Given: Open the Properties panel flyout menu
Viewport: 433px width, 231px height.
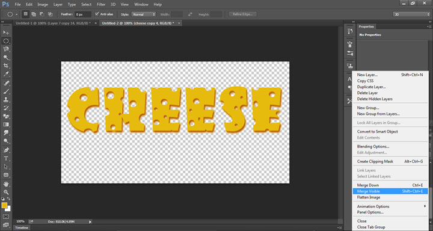Looking at the screenshot, I should [429, 26].
